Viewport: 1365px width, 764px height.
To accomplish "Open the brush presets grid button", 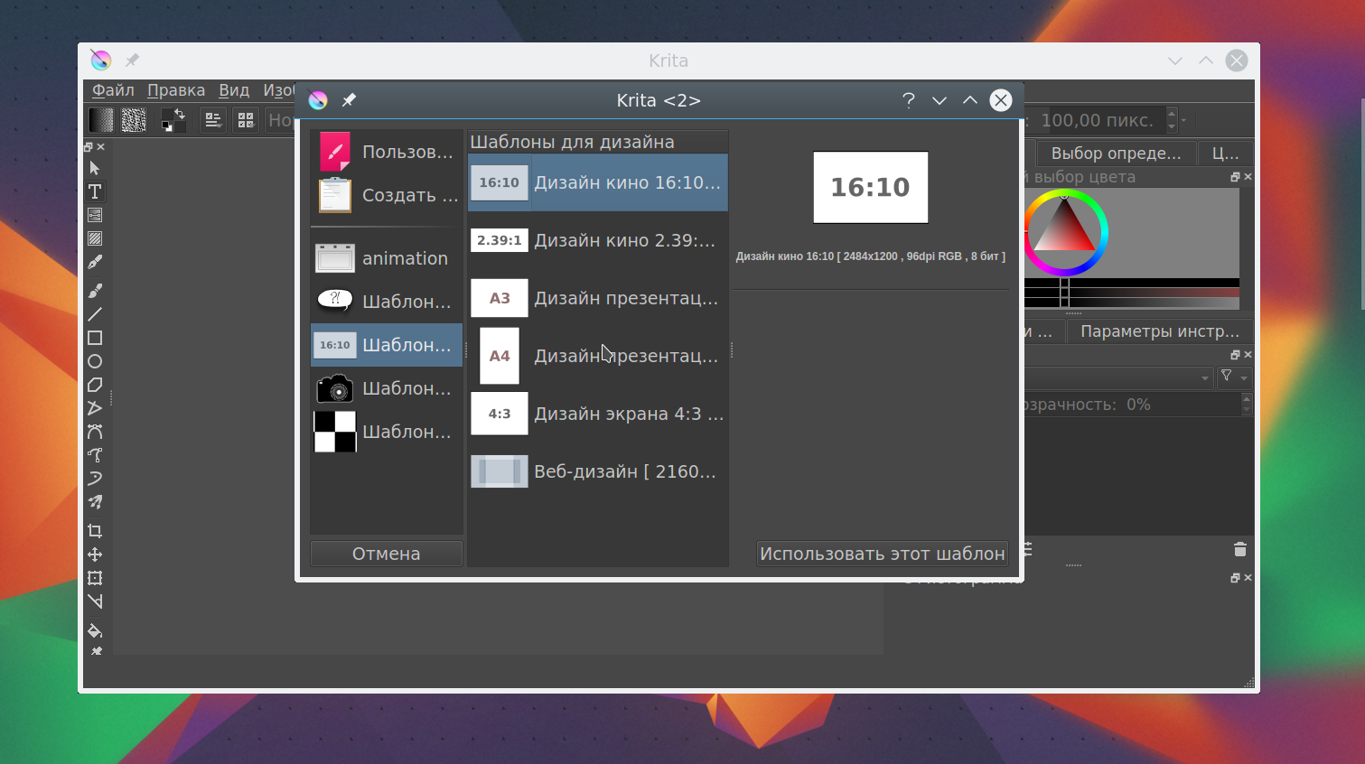I will (246, 120).
